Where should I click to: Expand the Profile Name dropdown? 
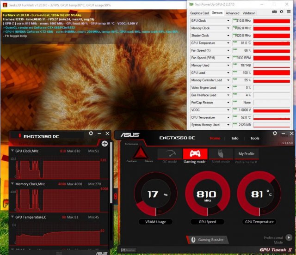tap(247, 162)
